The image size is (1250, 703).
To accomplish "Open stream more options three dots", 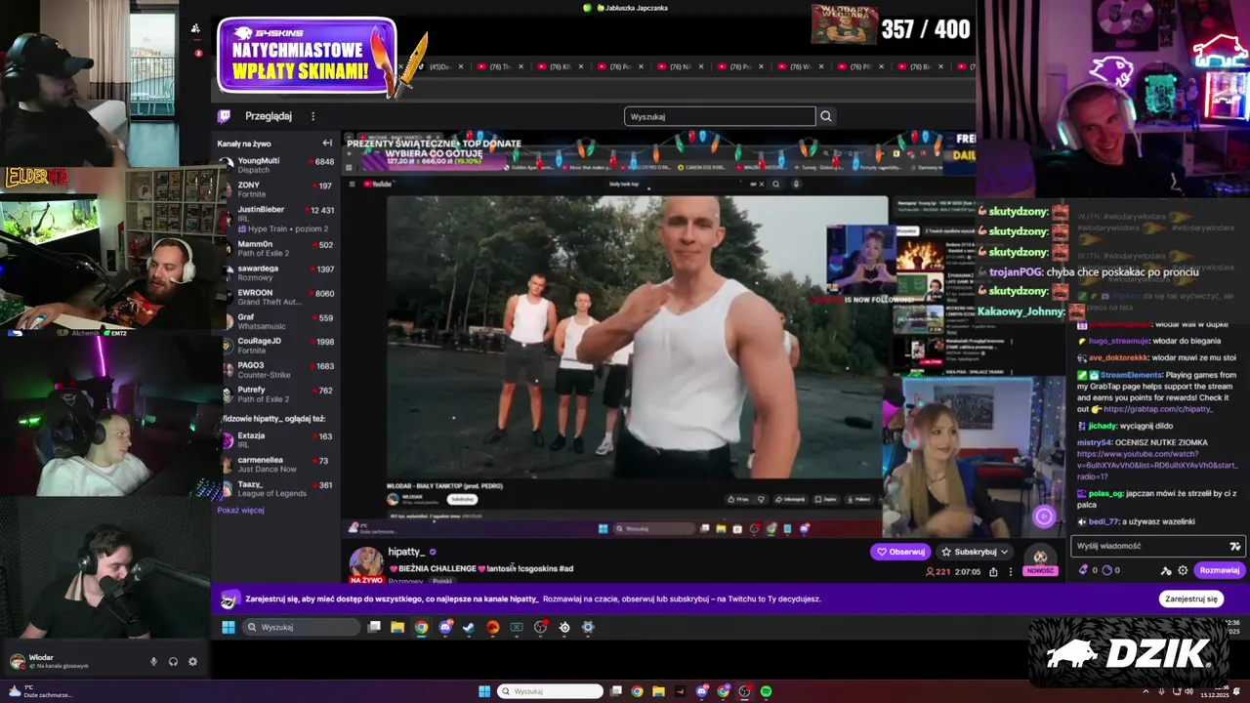I will tap(1011, 572).
